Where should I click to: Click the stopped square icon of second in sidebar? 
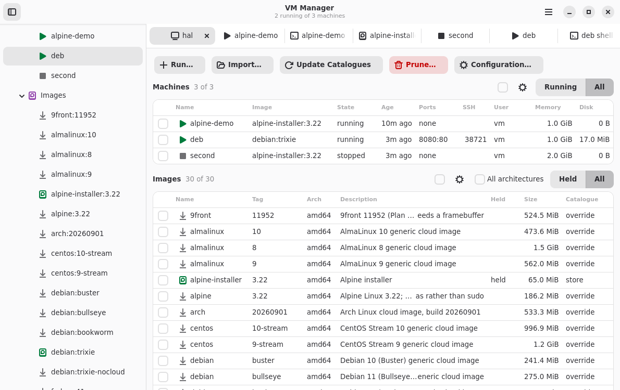[43, 75]
